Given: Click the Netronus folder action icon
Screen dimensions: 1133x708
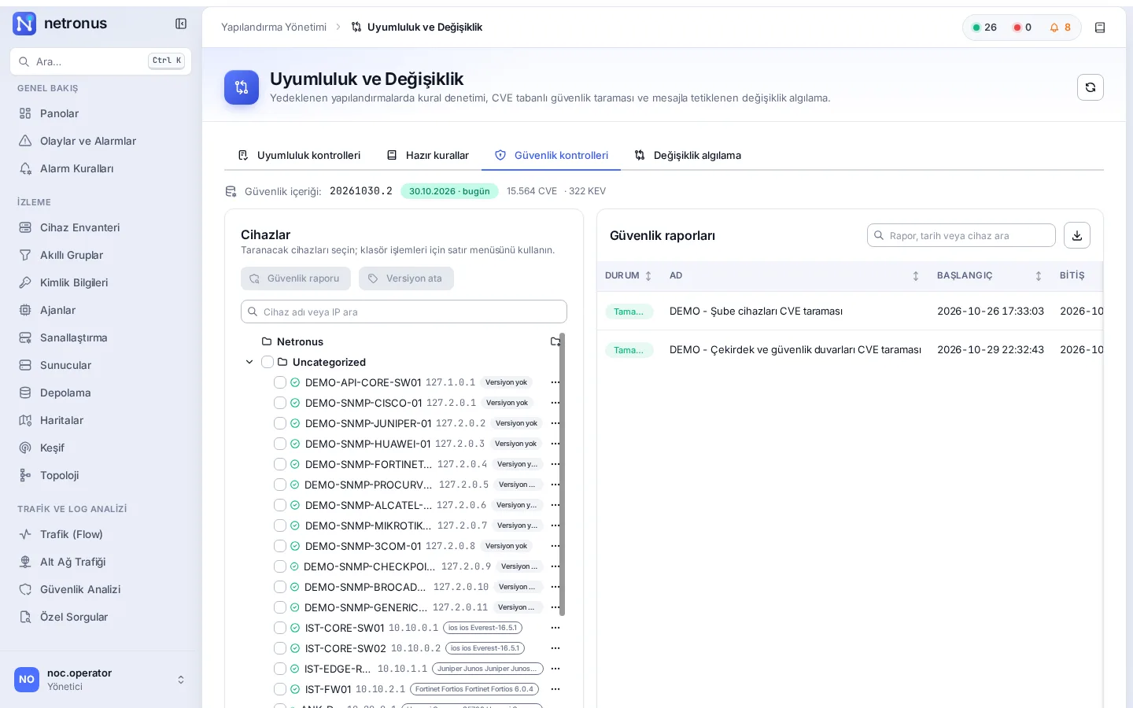Looking at the screenshot, I should pos(555,341).
